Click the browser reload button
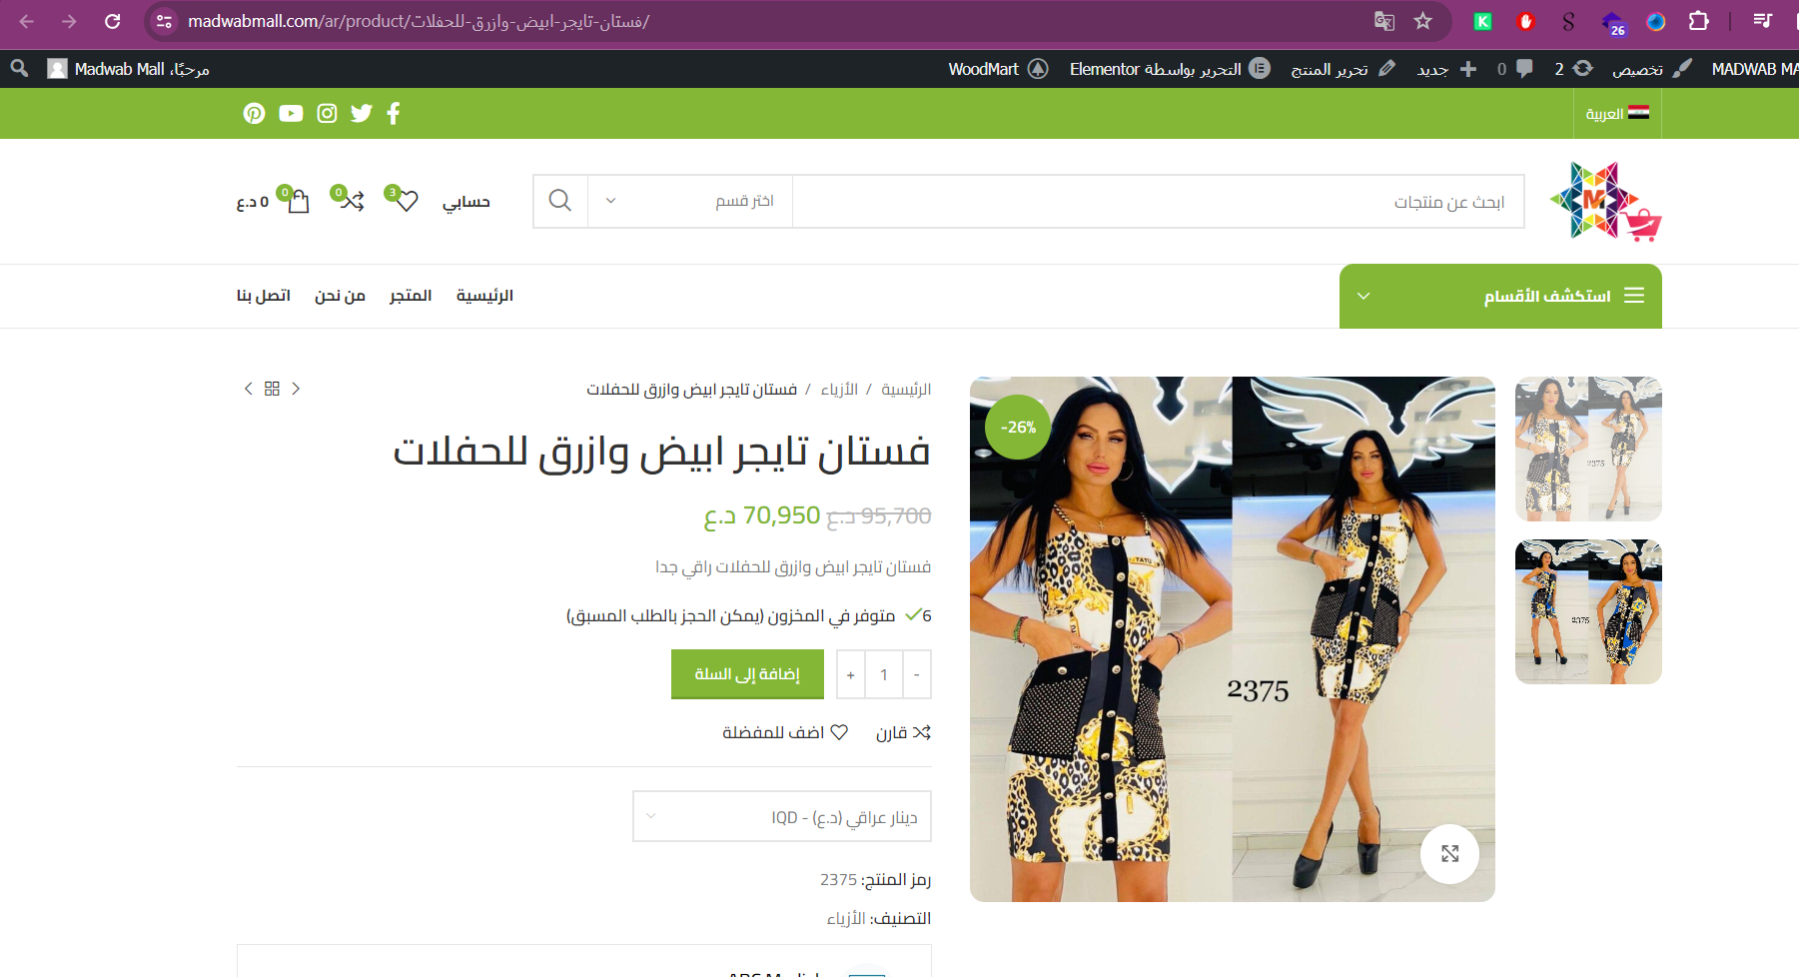This screenshot has width=1799, height=977. pyautogui.click(x=113, y=21)
